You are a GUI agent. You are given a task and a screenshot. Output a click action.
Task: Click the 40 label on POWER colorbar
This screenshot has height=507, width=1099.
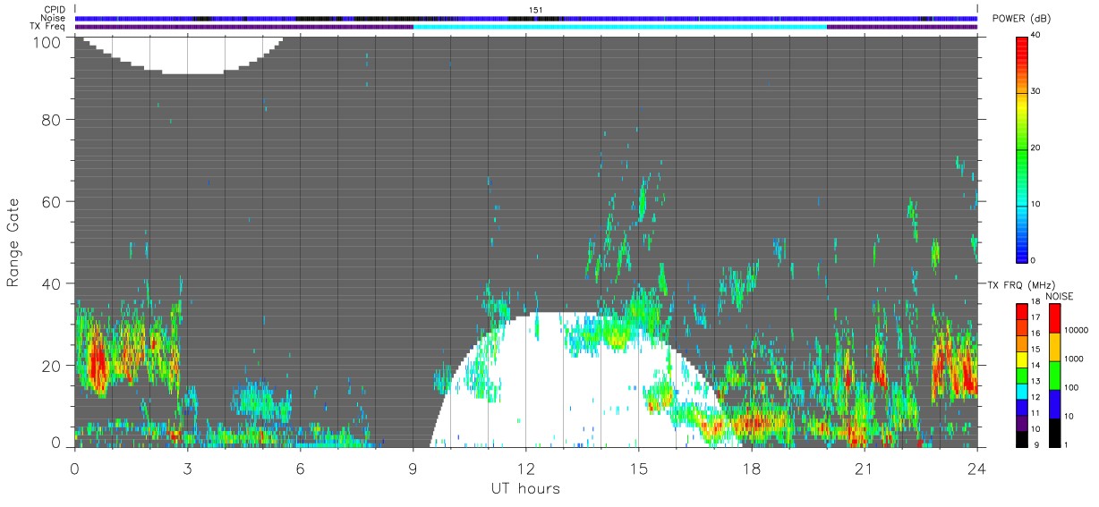(x=1037, y=35)
